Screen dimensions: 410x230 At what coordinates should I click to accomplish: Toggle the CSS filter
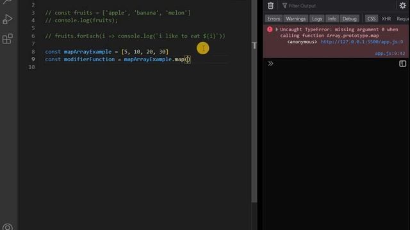[x=371, y=19]
